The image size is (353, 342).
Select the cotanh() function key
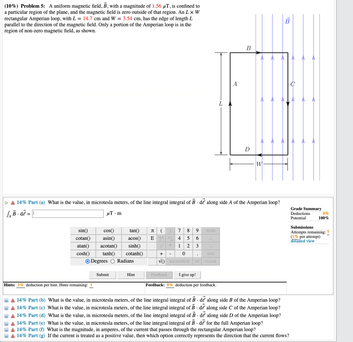[x=134, y=254]
